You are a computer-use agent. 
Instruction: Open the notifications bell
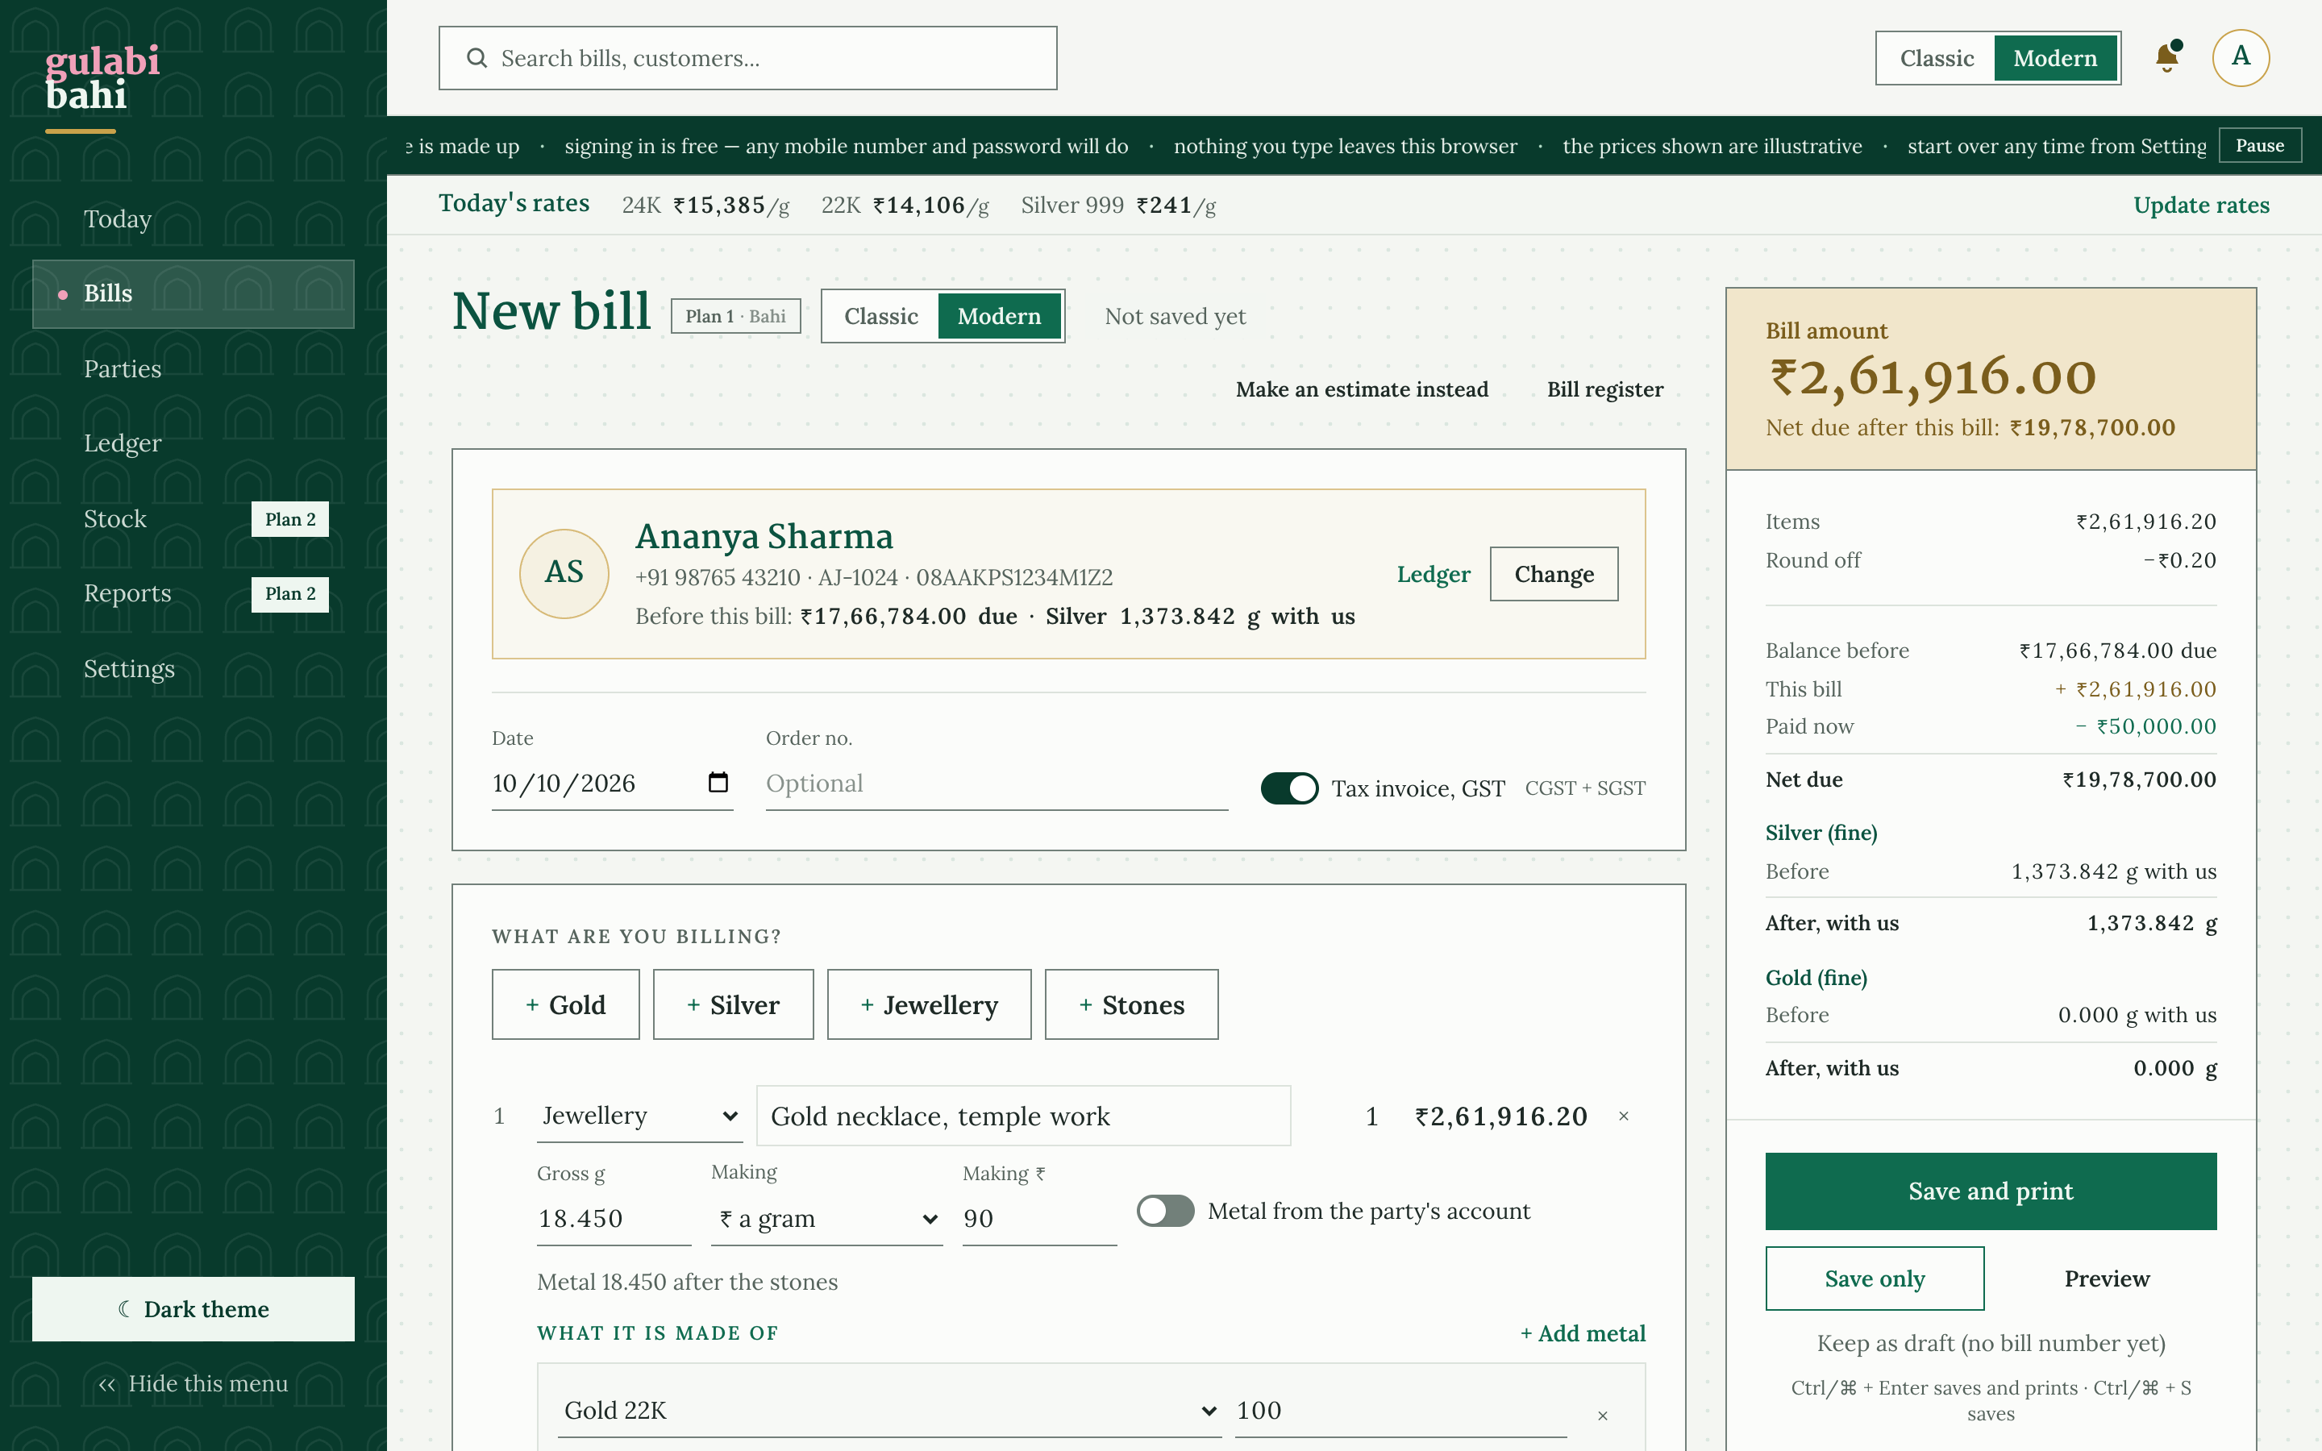[x=2166, y=57]
